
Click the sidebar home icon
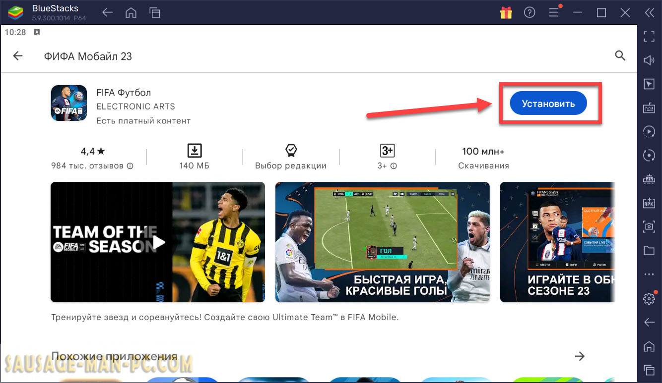(649, 346)
